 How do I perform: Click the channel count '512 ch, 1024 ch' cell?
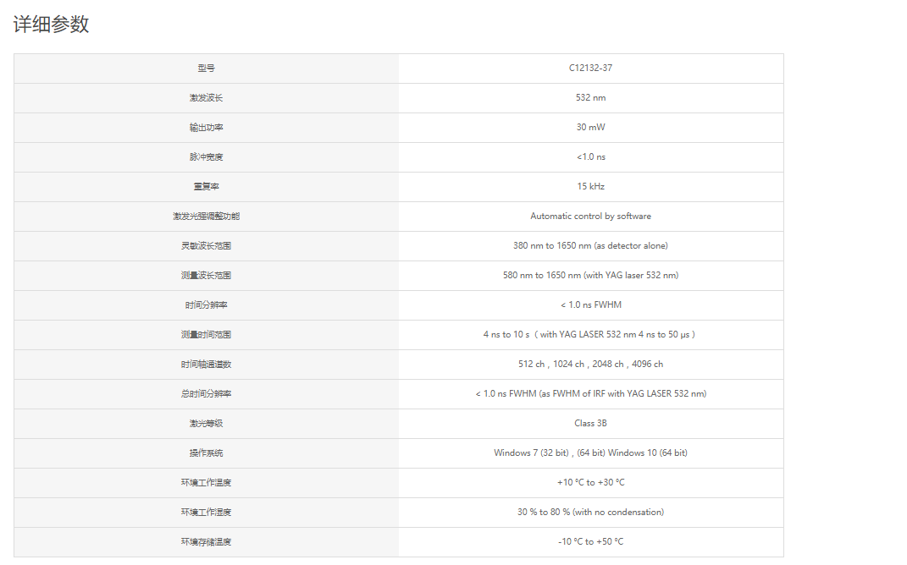click(x=590, y=364)
